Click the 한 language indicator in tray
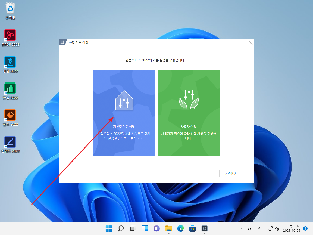Screen dimensions: 313x235 tap(260, 228)
